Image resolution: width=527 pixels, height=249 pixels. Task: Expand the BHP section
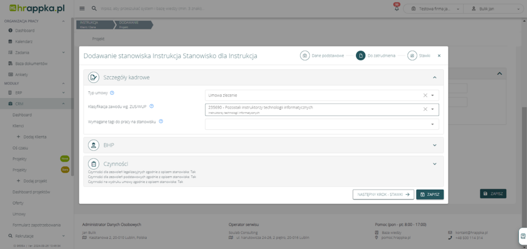pyautogui.click(x=434, y=145)
